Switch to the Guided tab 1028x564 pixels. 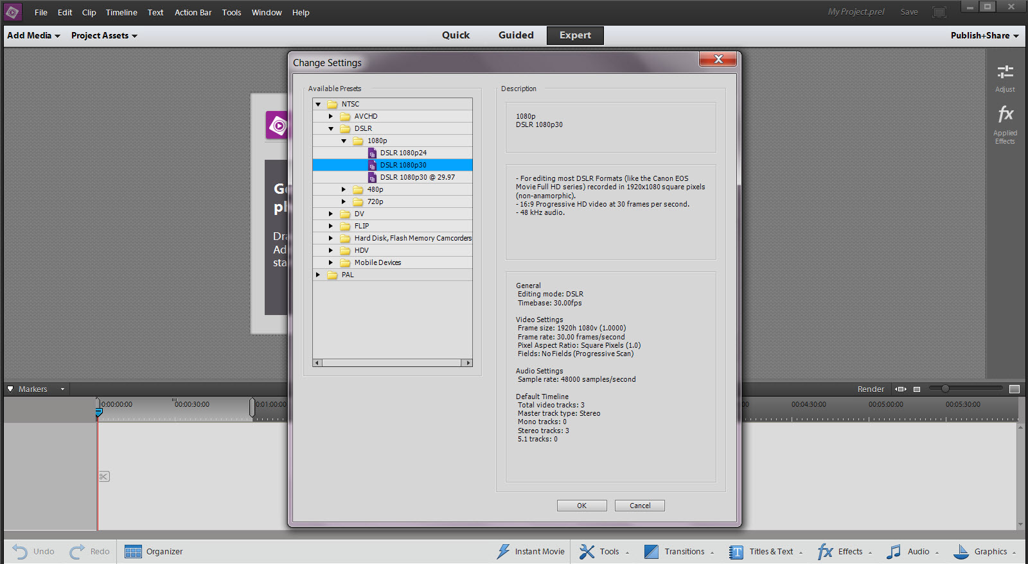tap(516, 35)
